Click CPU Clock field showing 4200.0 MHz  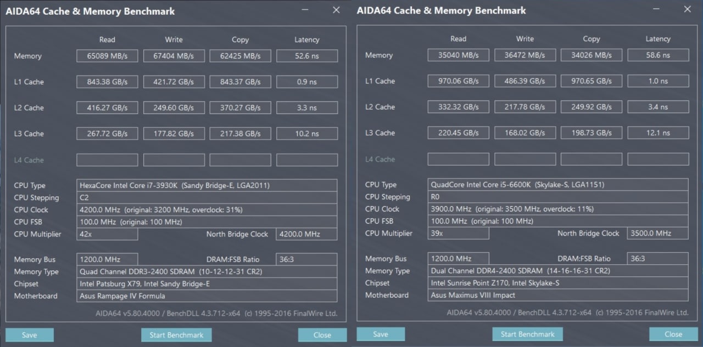tap(207, 209)
